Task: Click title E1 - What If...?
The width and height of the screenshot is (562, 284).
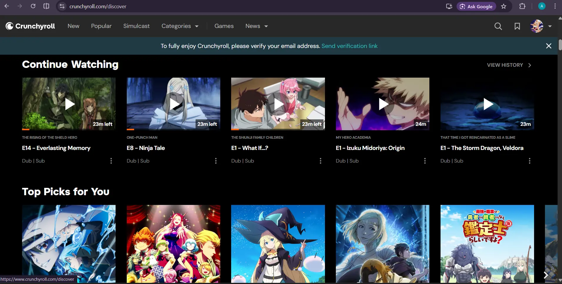Action: (250, 148)
